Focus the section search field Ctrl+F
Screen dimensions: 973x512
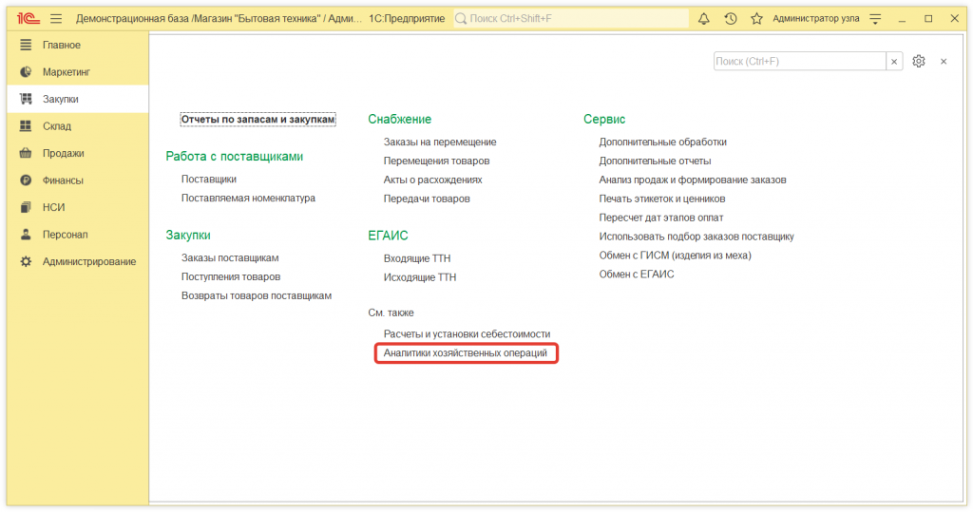pos(798,61)
